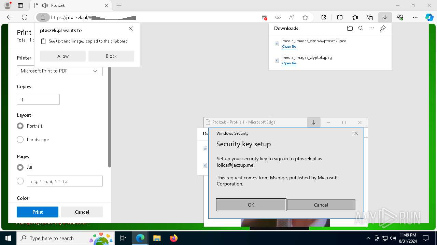Select Portrait layout option
The height and width of the screenshot is (245, 437).
pos(20,126)
